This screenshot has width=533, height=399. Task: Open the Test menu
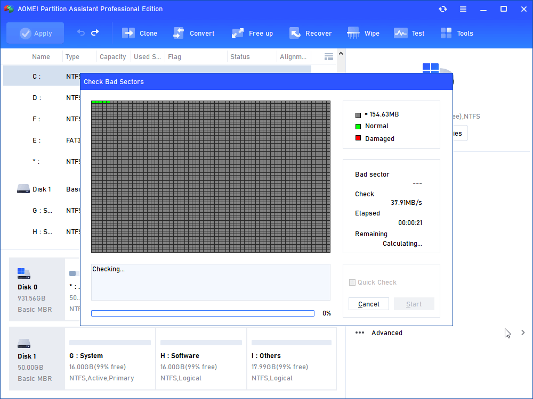coord(409,33)
